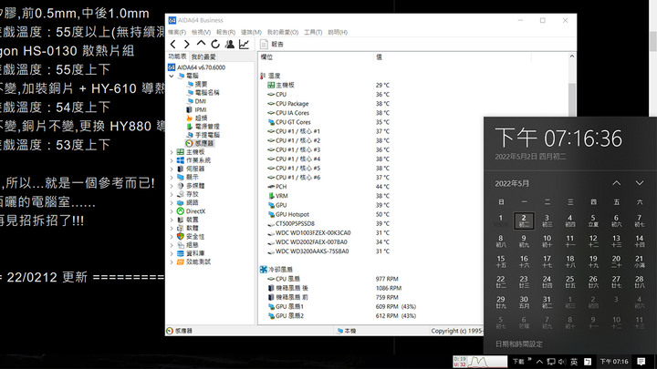
Task: Show hidden tray icons chevron
Action: [x=539, y=362]
